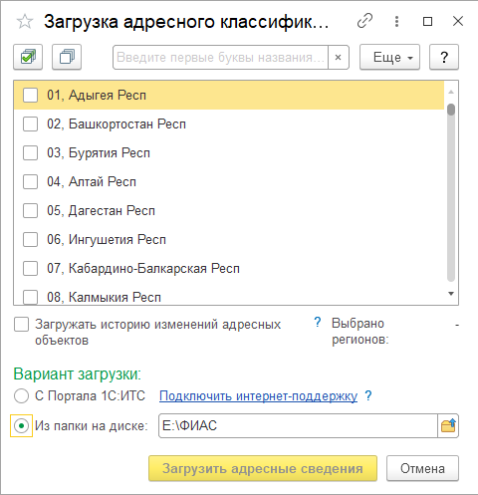This screenshot has width=478, height=495.
Task: Click the region list scrollbar thumb
Action: (x=451, y=110)
